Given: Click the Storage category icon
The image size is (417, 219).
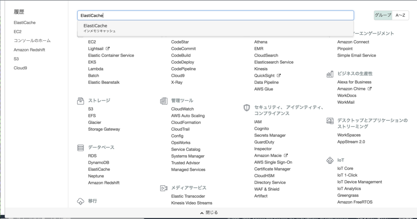Looking at the screenshot, I should click(80, 101).
